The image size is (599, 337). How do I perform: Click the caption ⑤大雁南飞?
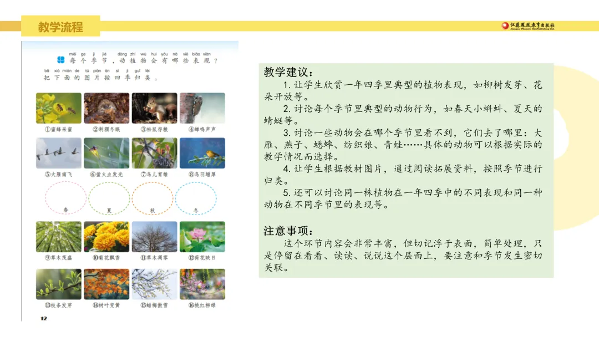[58, 175]
